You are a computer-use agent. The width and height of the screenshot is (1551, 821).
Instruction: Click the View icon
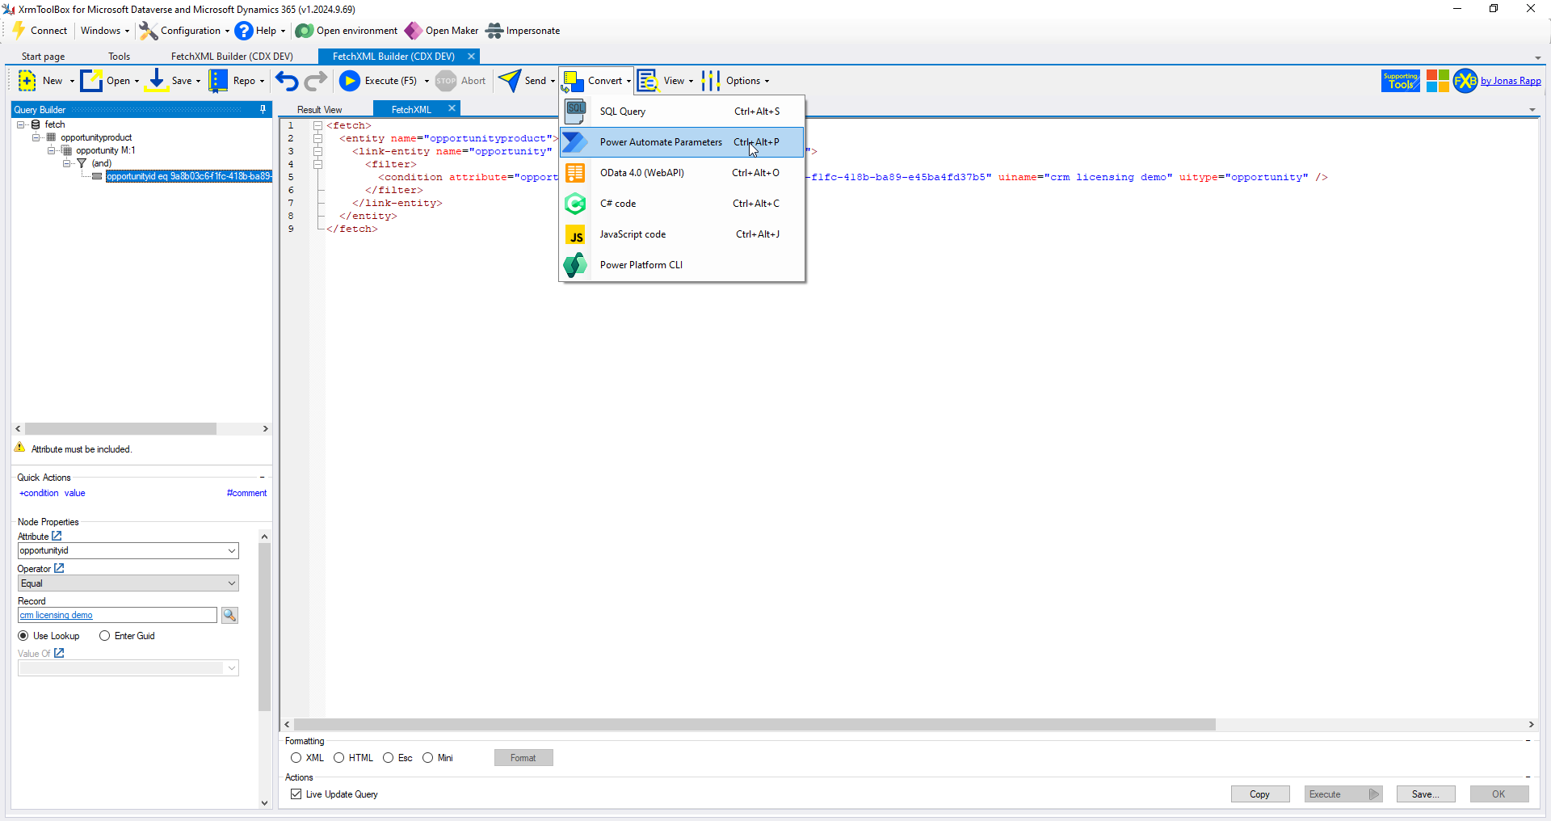[648, 81]
